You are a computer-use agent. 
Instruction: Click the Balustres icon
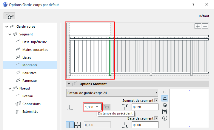coord(18,73)
